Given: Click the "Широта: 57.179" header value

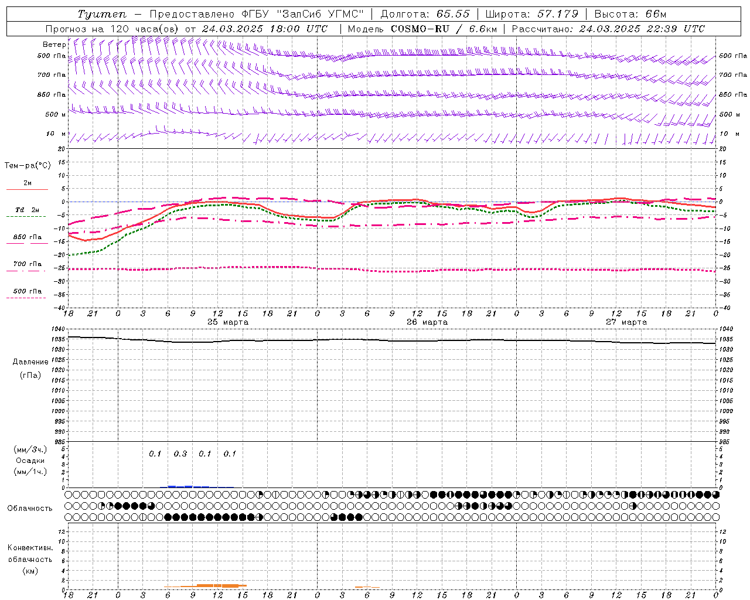Looking at the screenshot, I should pos(532,14).
